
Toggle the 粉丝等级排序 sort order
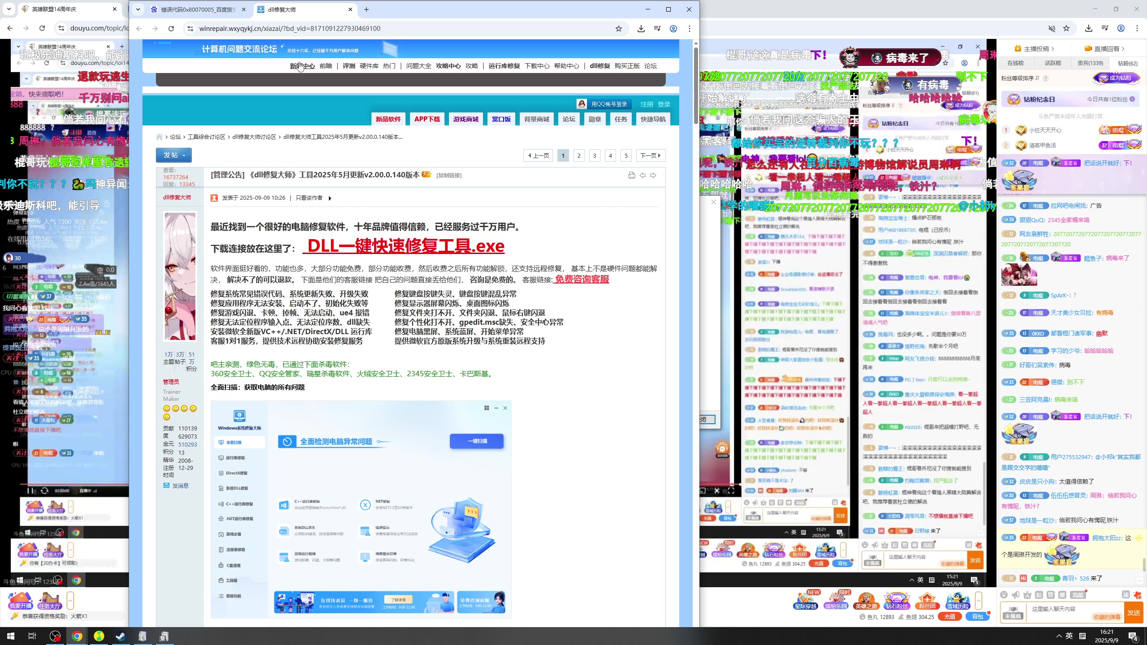pyautogui.click(x=1021, y=78)
